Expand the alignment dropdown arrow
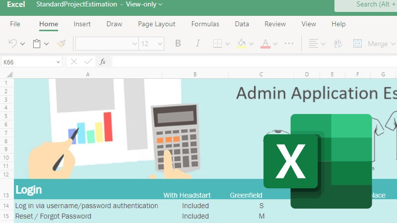The image size is (397, 223). [x=324, y=44]
